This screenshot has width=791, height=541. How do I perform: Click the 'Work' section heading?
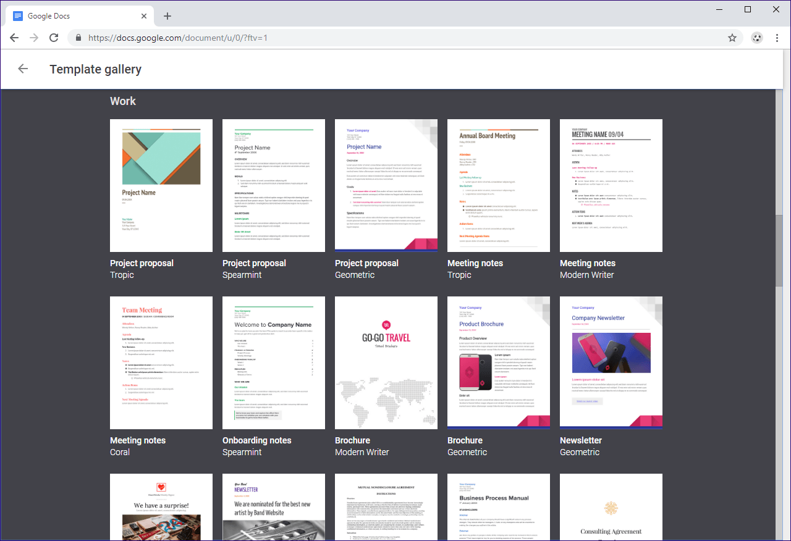tap(123, 101)
